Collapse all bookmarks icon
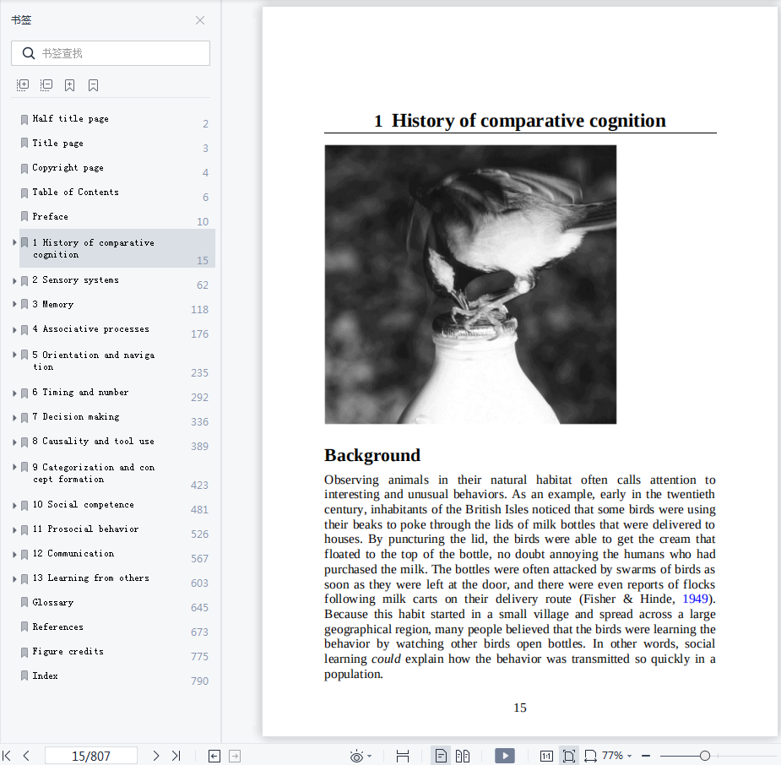 point(46,85)
